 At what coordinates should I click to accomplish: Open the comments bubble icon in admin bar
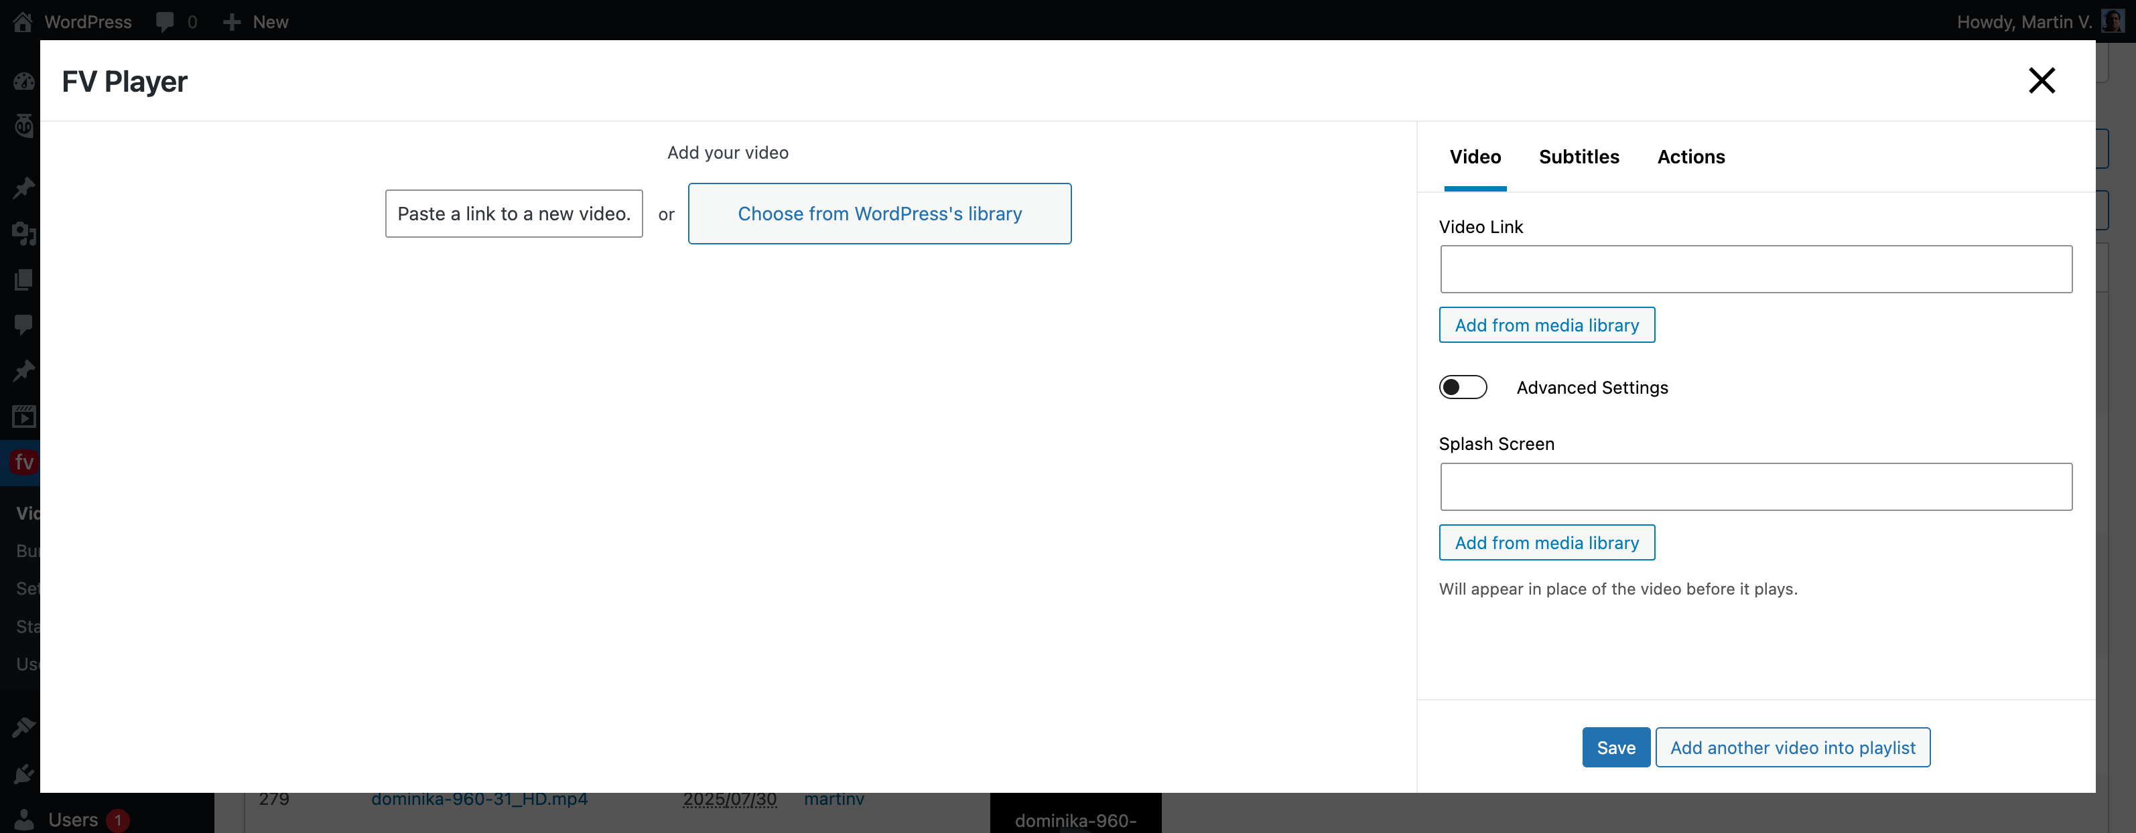pos(164,21)
